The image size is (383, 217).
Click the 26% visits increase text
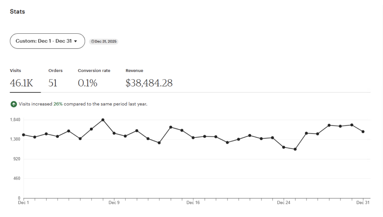coord(58,104)
